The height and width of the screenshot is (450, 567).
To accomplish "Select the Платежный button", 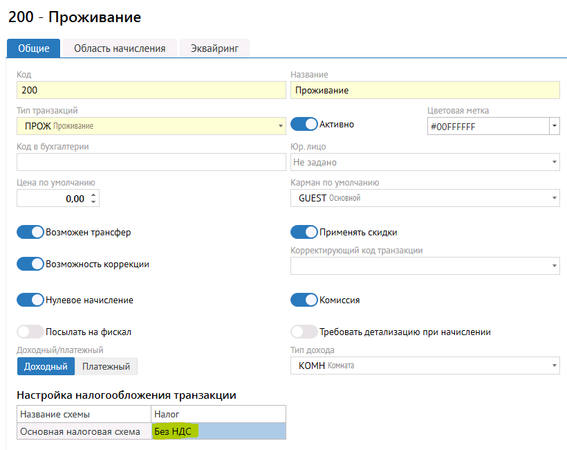I will [106, 366].
